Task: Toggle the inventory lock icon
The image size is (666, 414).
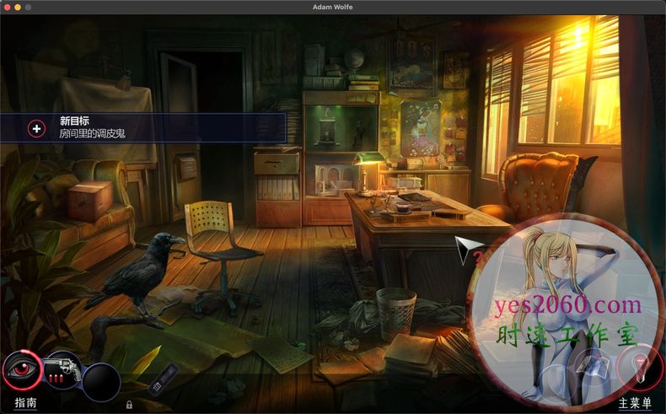Action: (x=129, y=405)
